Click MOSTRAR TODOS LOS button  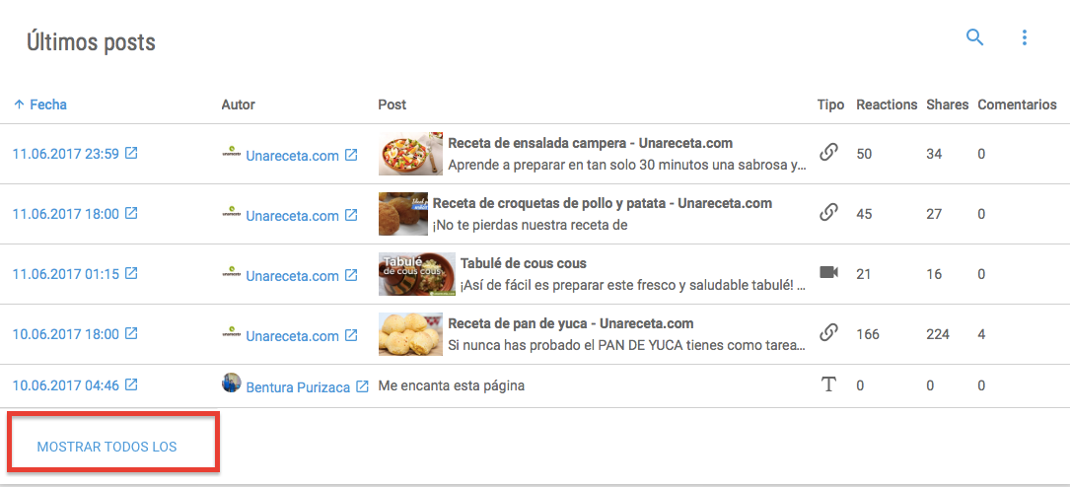pos(107,447)
